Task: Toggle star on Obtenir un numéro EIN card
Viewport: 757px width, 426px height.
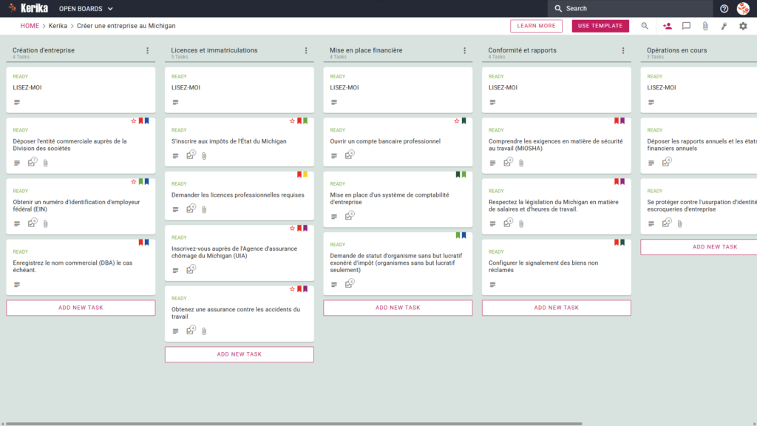Action: 134,182
